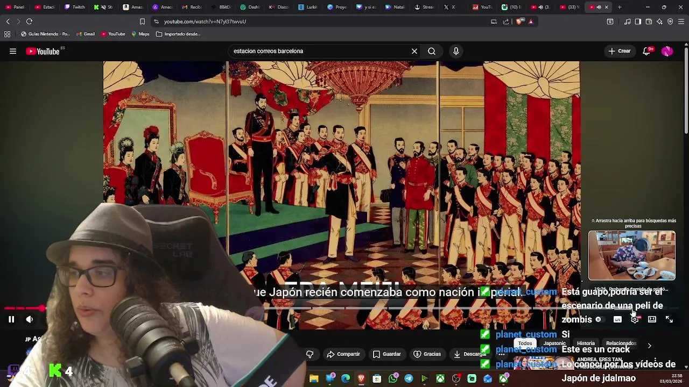This screenshot has height=387, width=689.
Task: Select the Relacionados filter chip
Action: [621, 343]
